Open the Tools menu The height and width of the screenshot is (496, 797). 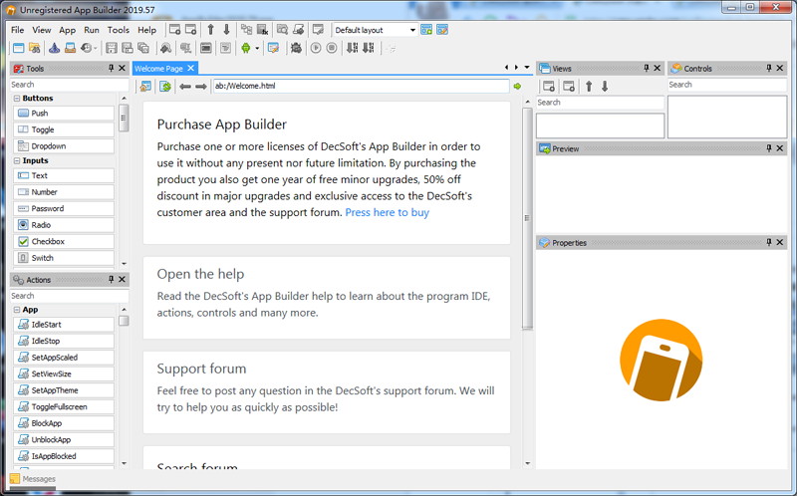118,30
